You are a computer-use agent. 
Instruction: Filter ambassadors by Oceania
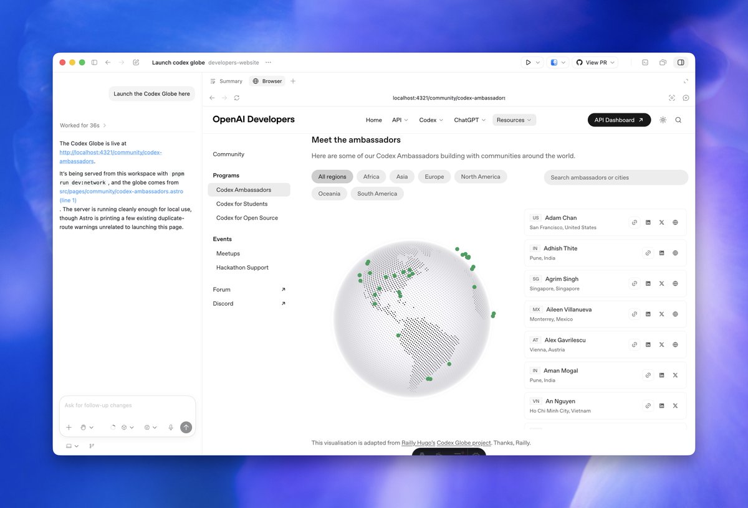coord(329,194)
